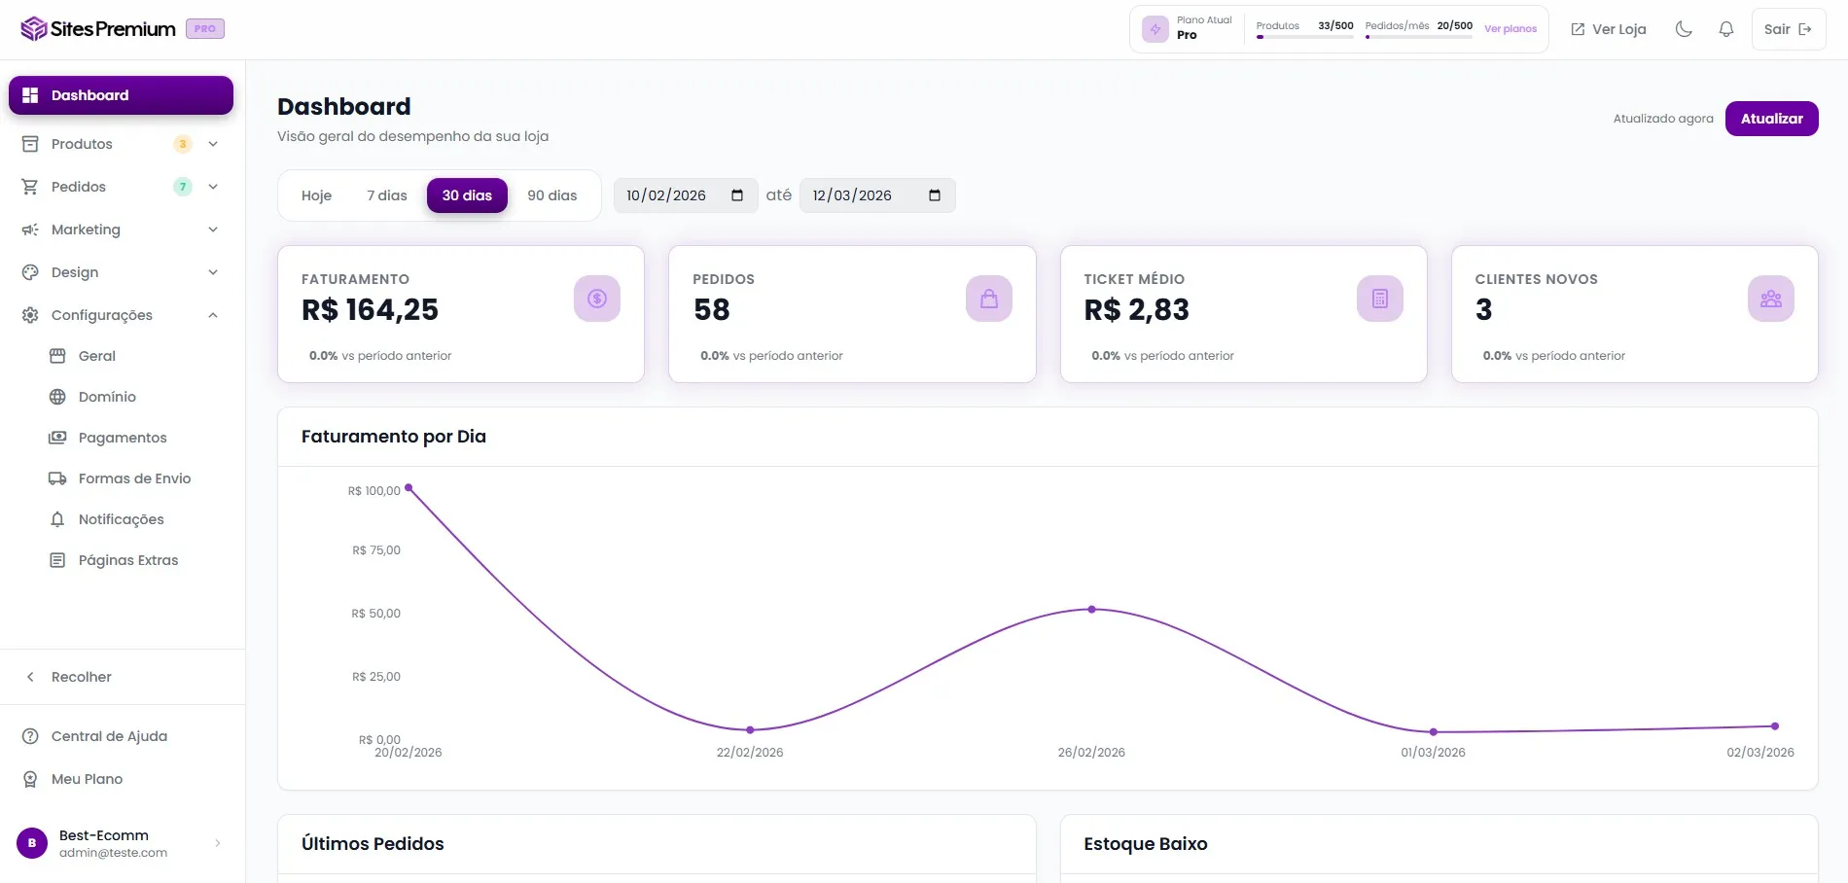Click the Clientes Novos people icon

1770,299
